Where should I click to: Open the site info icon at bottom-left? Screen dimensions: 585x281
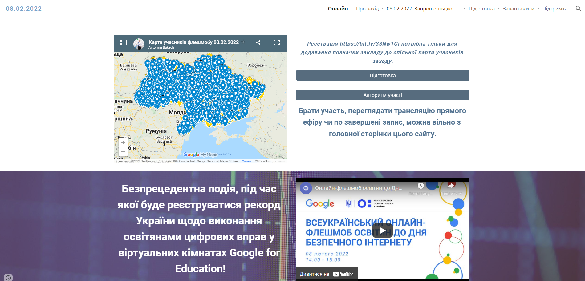8,278
